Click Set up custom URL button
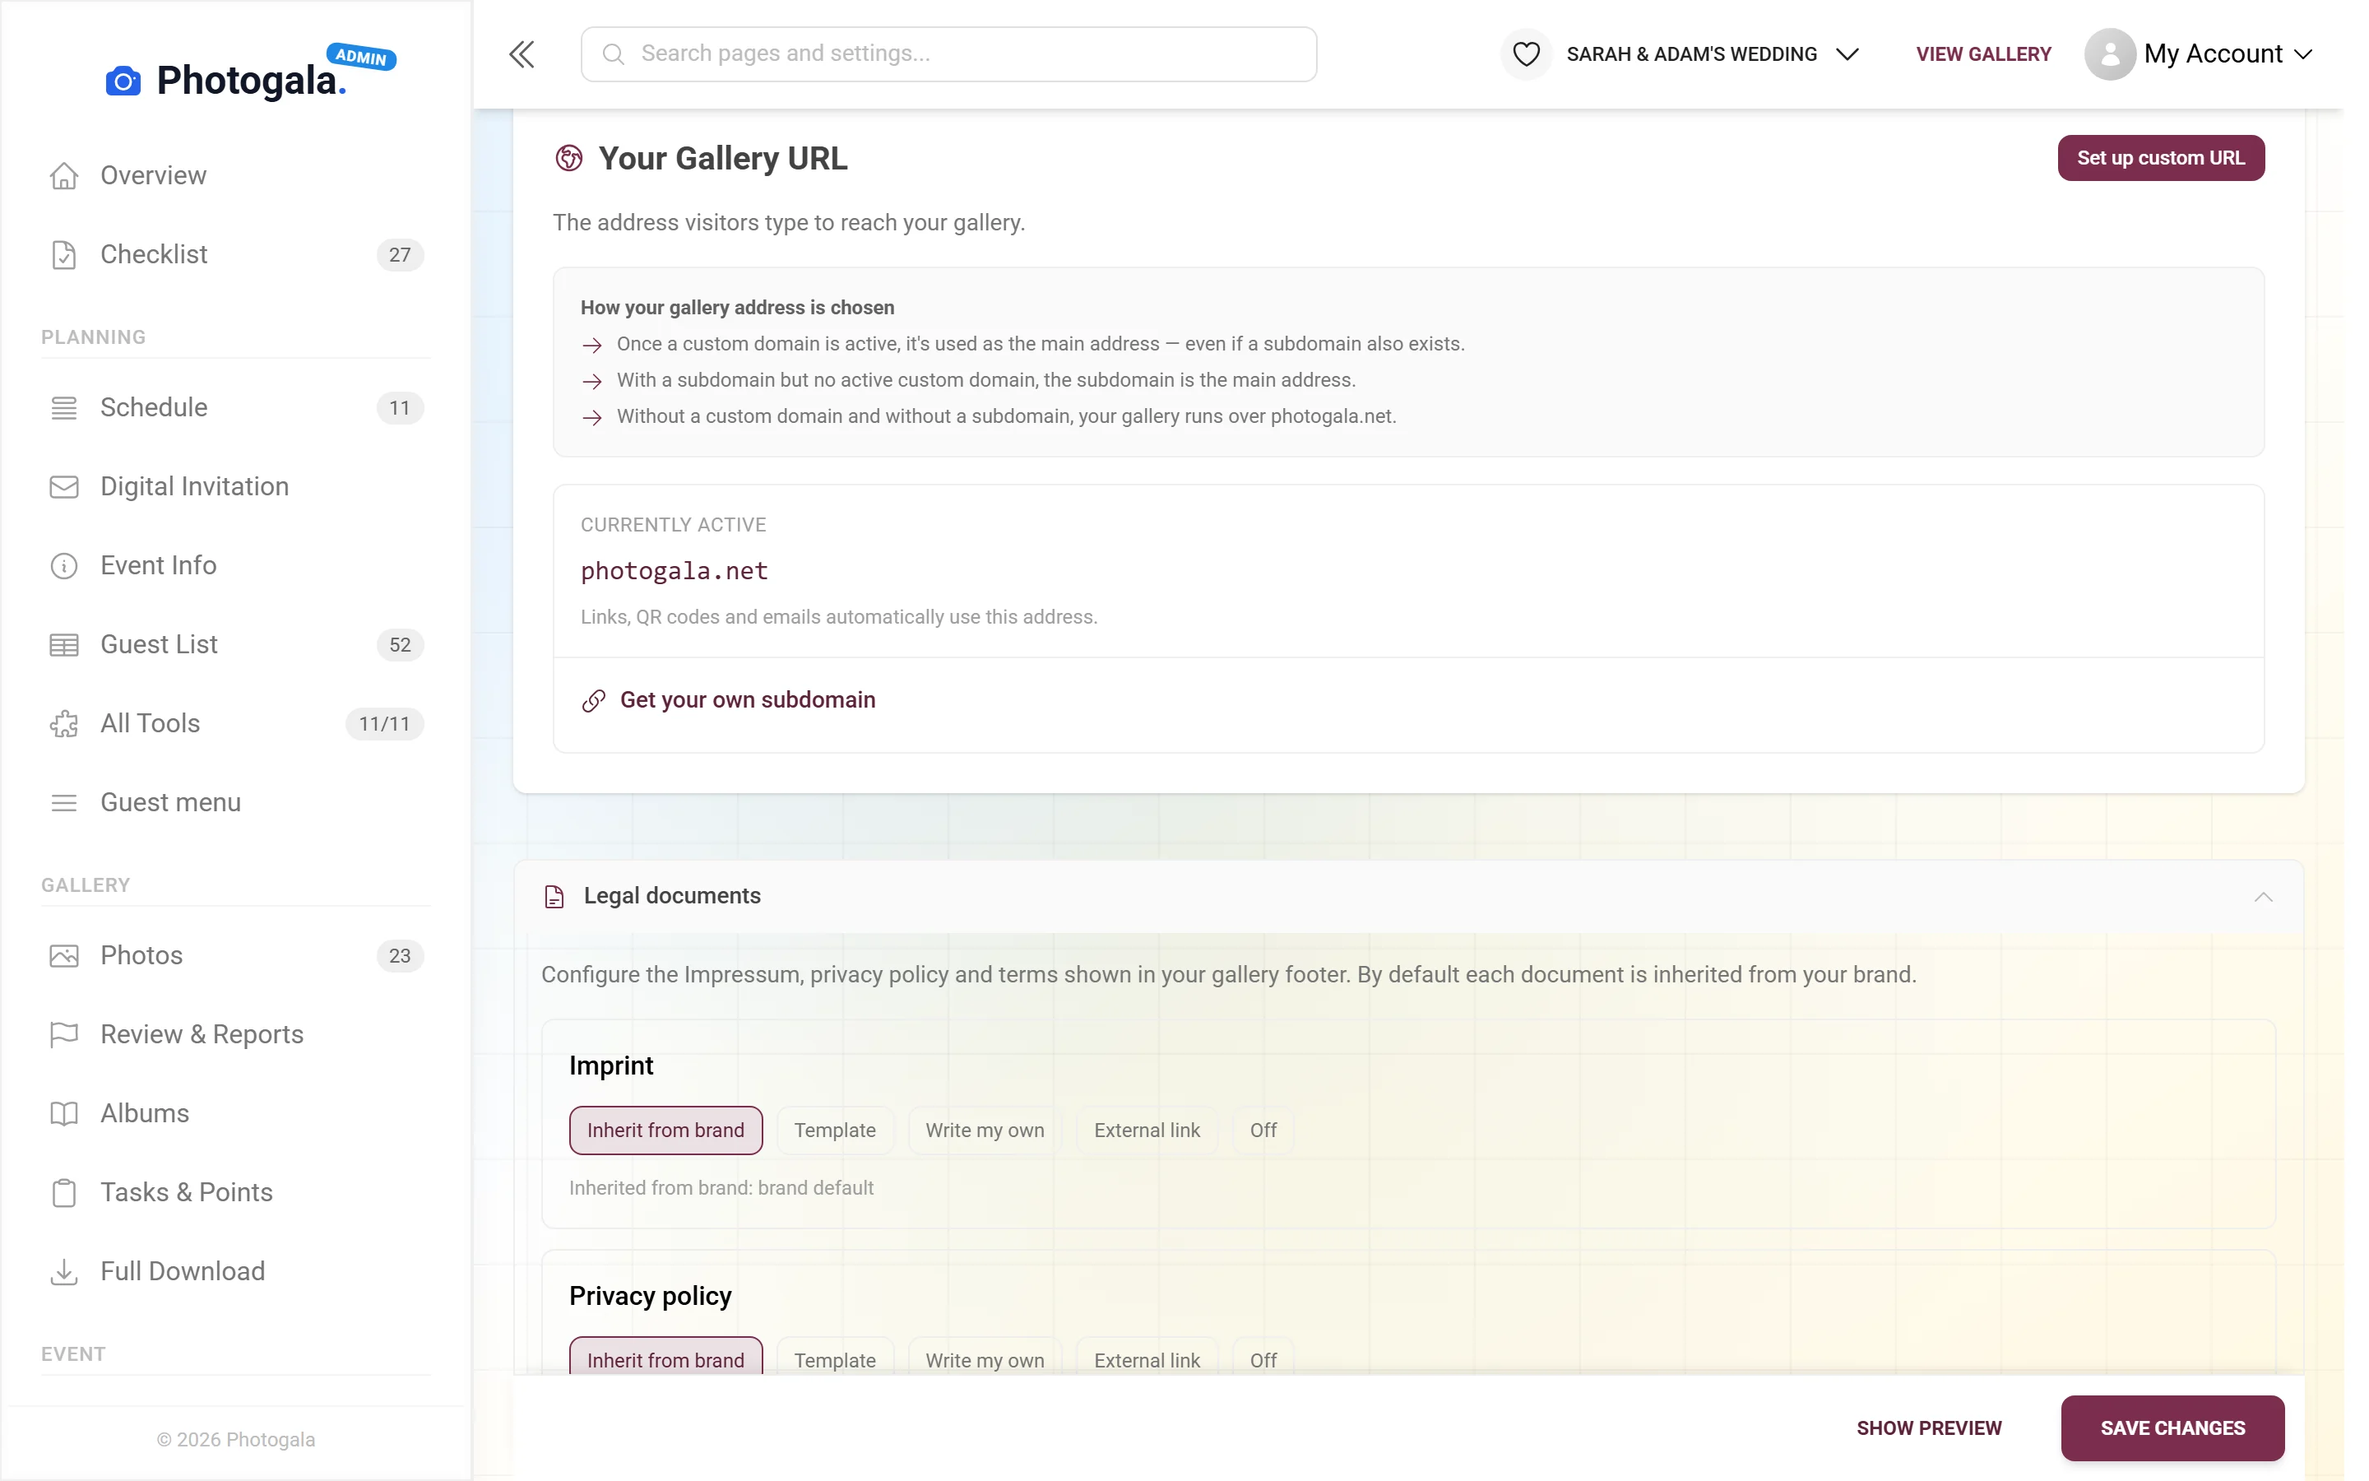This screenshot has width=2369, height=1481. click(x=2161, y=158)
